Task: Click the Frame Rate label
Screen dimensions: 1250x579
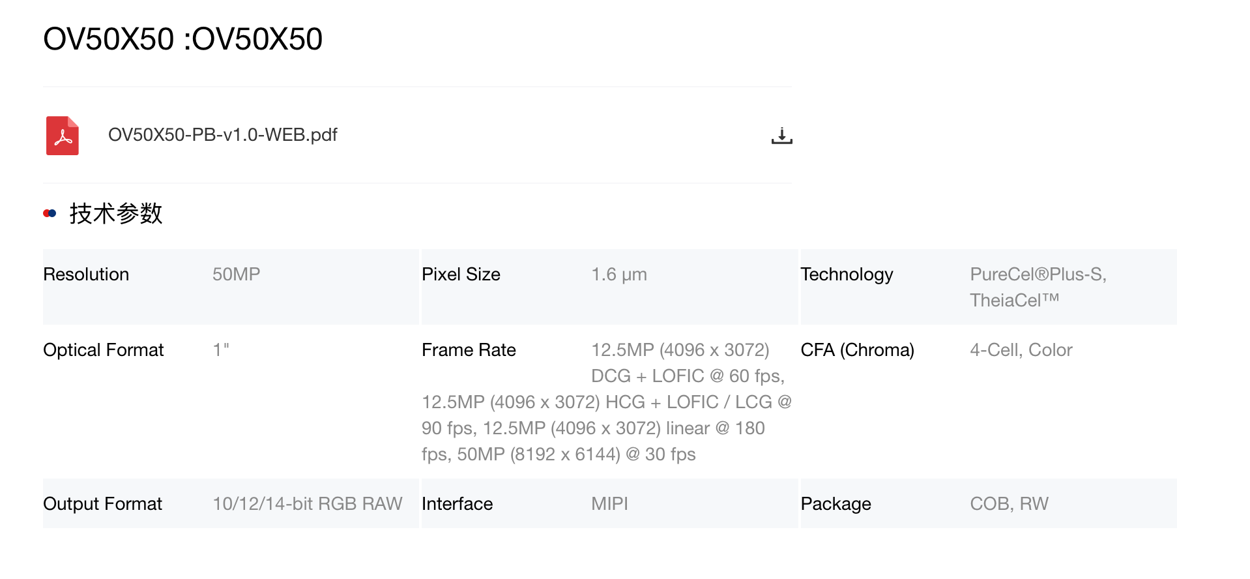Action: pyautogui.click(x=469, y=350)
